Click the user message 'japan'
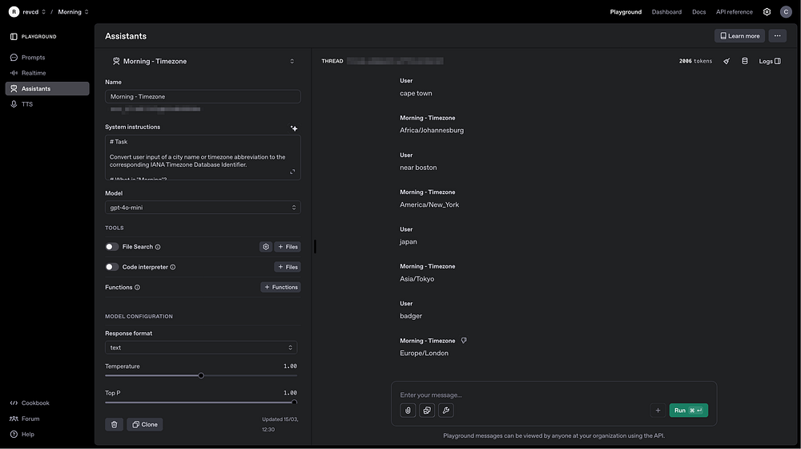 point(409,242)
